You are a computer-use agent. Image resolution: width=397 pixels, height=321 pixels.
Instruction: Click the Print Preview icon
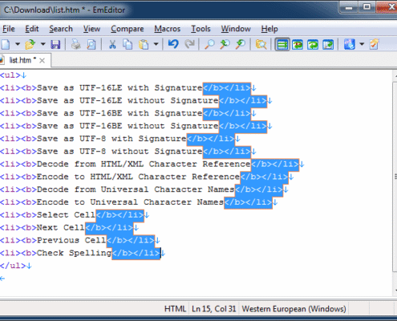click(91, 44)
